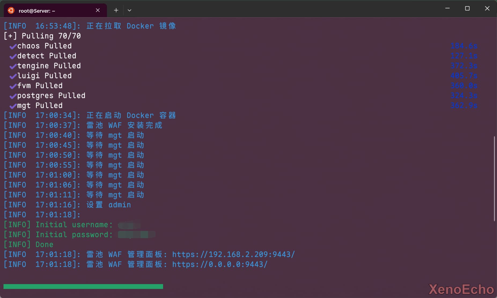Screen dimensions: 497x298
Task: Click the green progress bar at the bottom
Action: [x=83, y=286]
